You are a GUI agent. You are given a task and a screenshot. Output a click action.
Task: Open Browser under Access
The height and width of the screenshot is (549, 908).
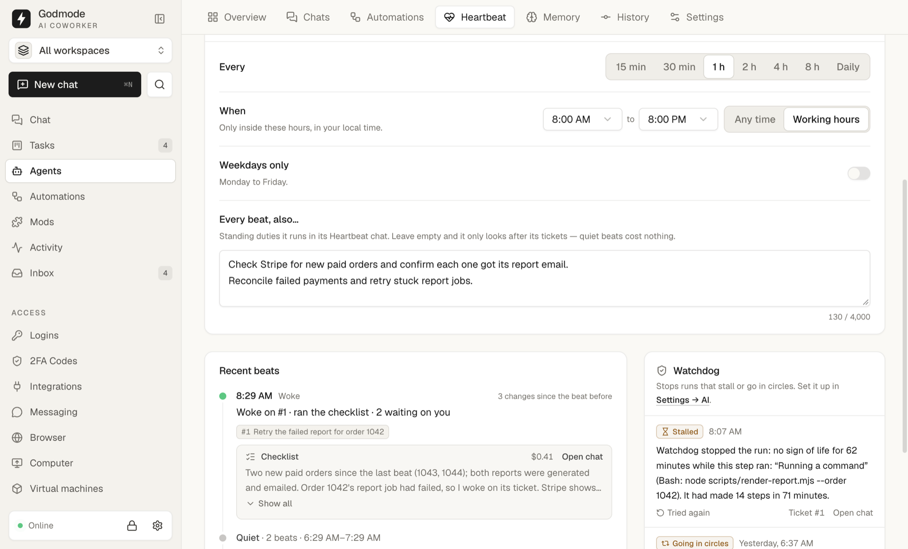(90, 437)
